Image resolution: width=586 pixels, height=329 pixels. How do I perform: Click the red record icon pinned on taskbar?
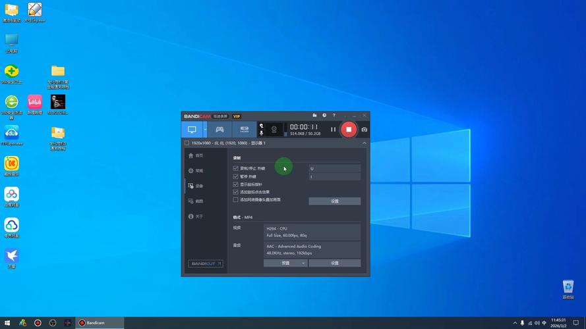38,322
